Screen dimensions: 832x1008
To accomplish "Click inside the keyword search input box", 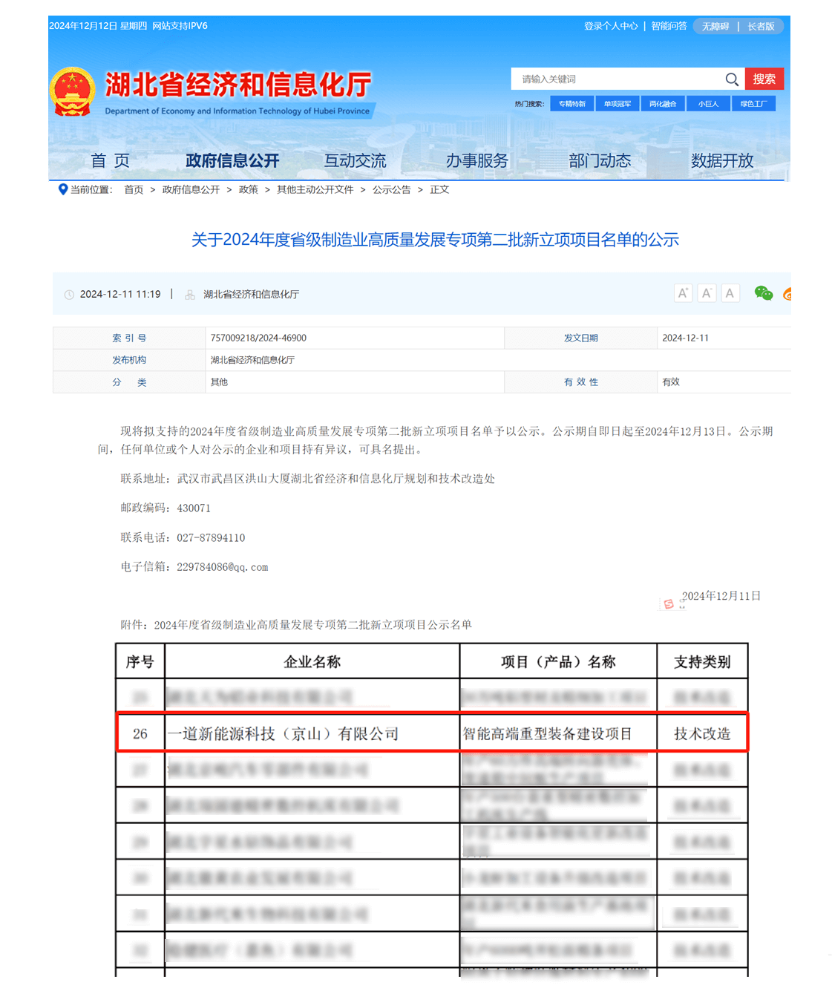I will (616, 79).
